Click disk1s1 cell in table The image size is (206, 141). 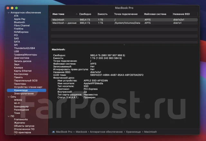coord(177,23)
